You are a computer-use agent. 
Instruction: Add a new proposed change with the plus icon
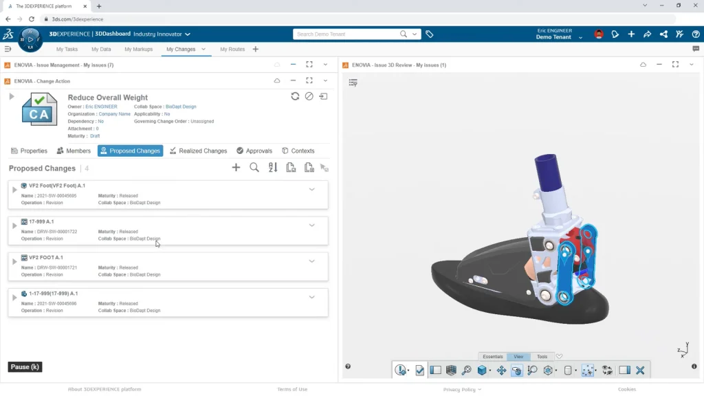[x=236, y=167]
